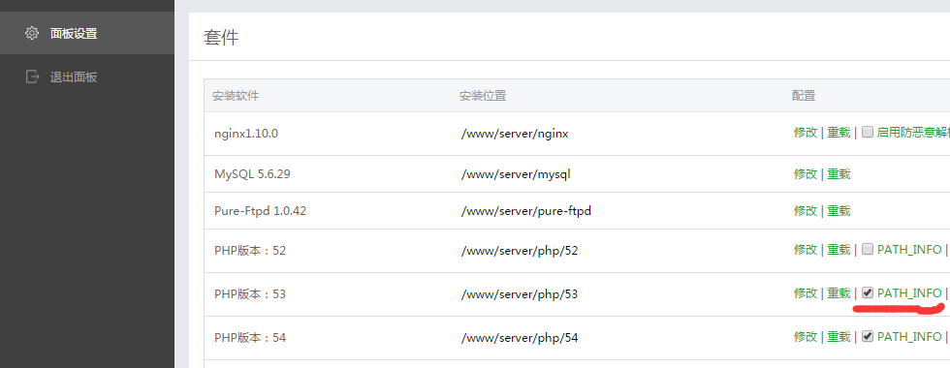This screenshot has width=950, height=368.
Task: Click the PHP版本：52 cell
Action: 250,250
